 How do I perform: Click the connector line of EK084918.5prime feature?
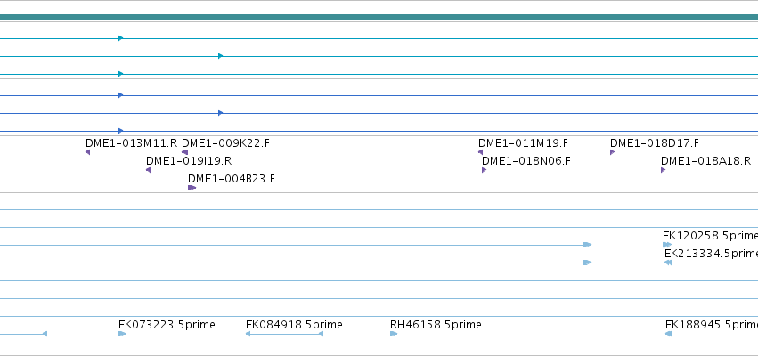[284, 334]
